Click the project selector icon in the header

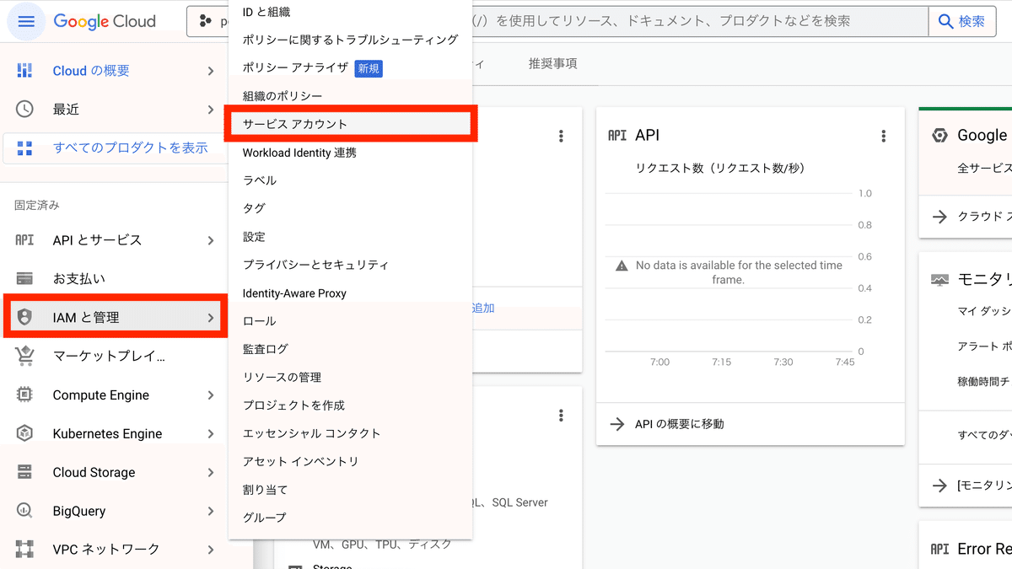point(205,21)
